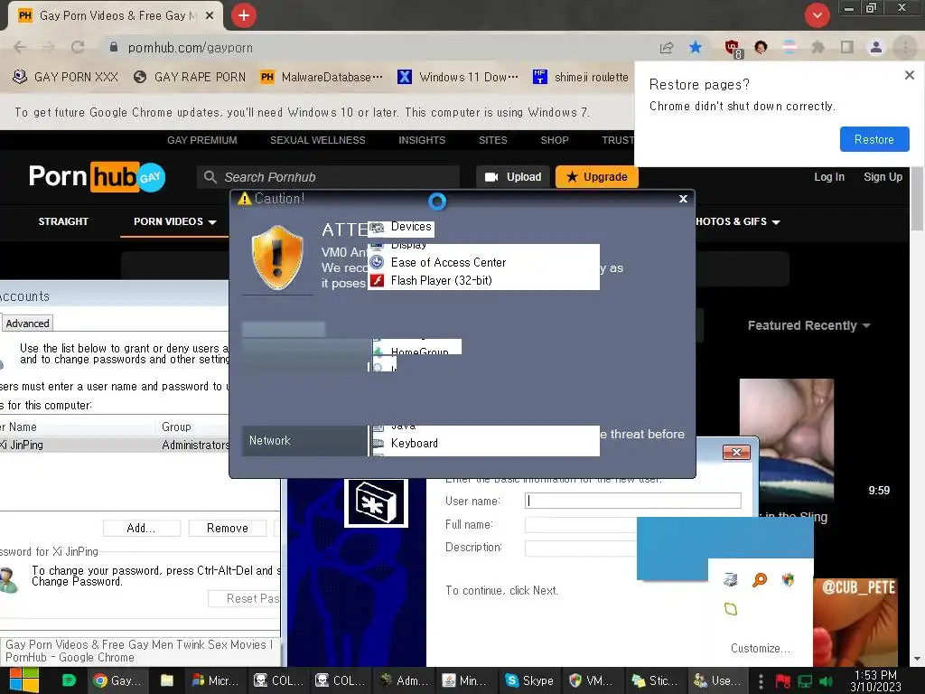Close the Caution dialog
The width and height of the screenshot is (925, 694).
pyautogui.click(x=683, y=199)
